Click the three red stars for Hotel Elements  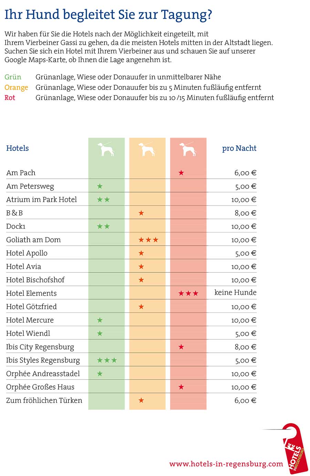point(188,293)
